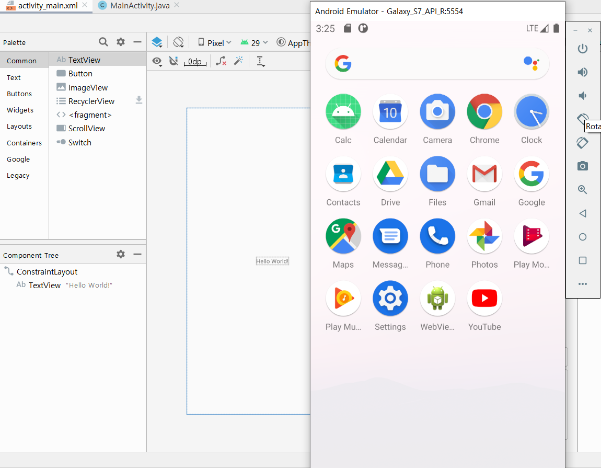Screen dimensions: 601x468
Task: Open the AppTheme dropdown
Action: [x=293, y=42]
